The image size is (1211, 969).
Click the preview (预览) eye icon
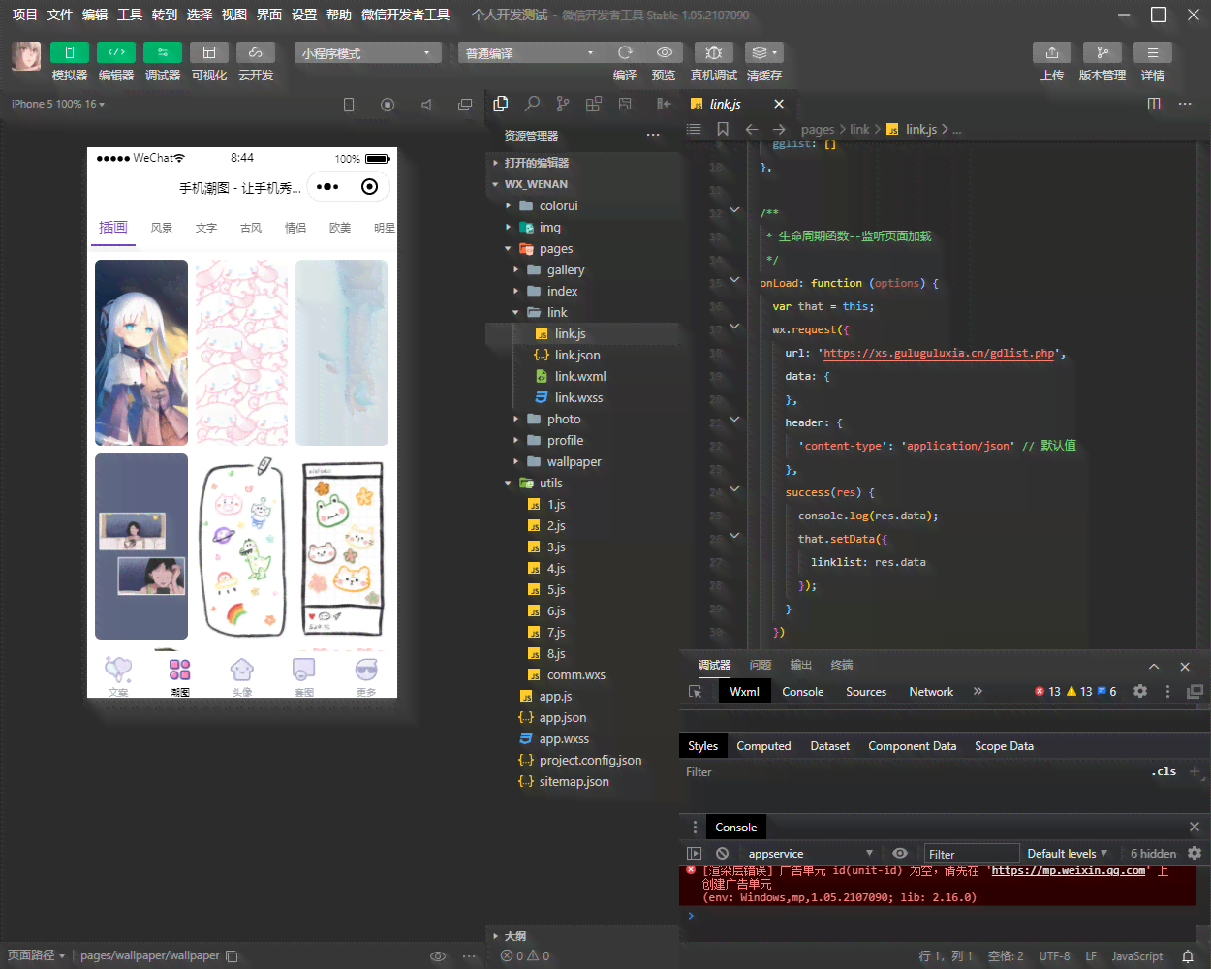point(664,52)
